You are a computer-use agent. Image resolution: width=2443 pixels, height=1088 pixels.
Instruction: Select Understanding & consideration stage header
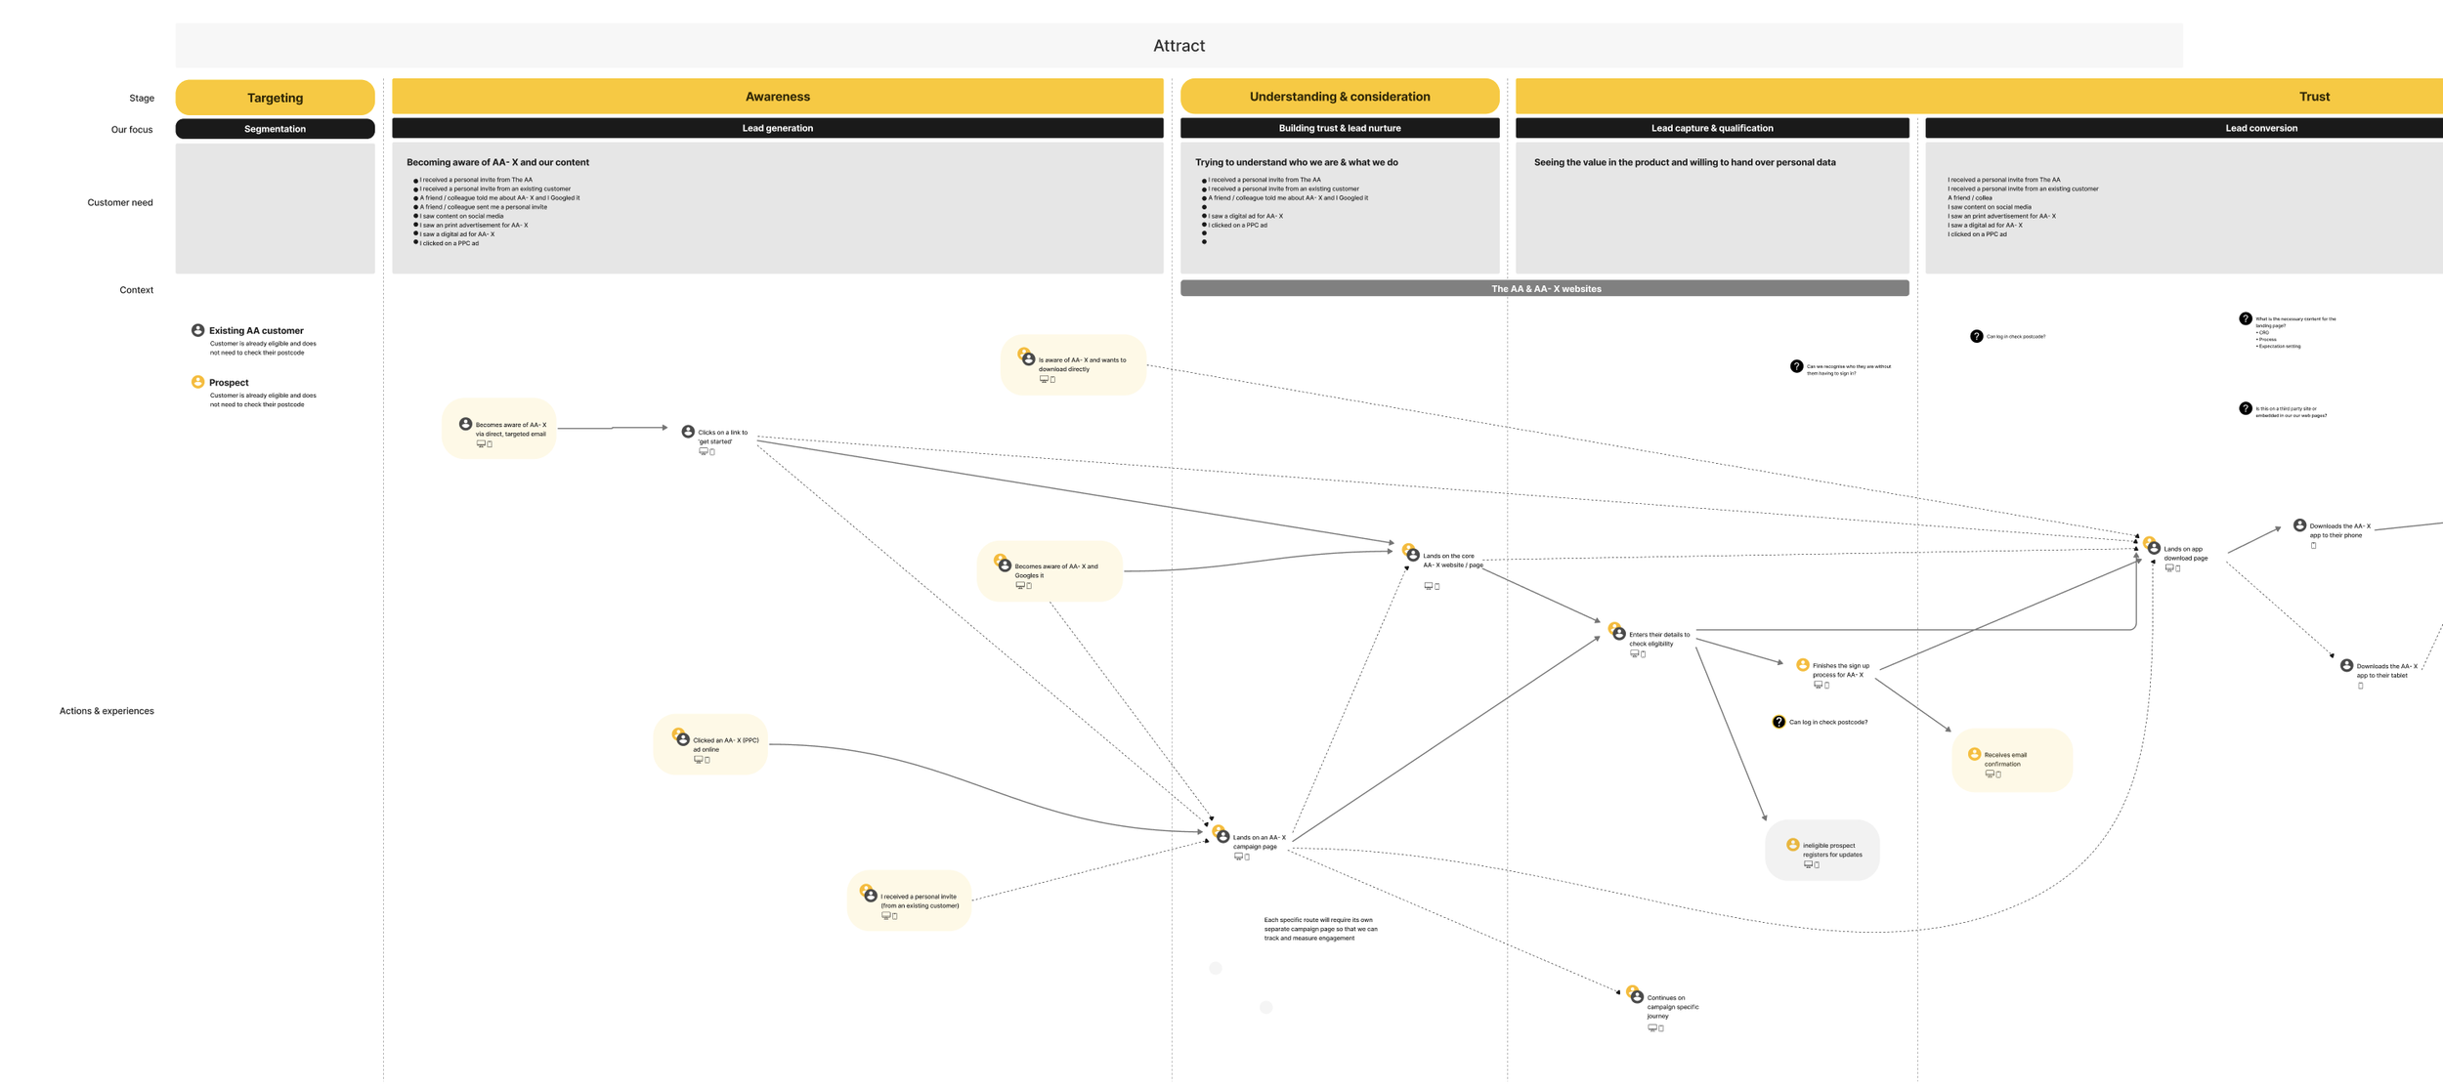click(x=1339, y=97)
